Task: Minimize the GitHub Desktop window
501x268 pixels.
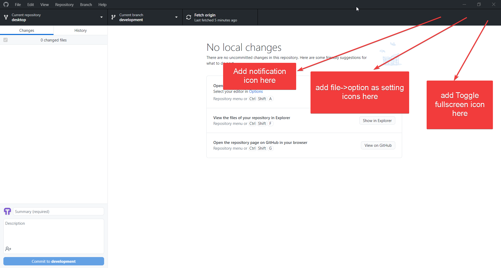Action: point(464,4)
